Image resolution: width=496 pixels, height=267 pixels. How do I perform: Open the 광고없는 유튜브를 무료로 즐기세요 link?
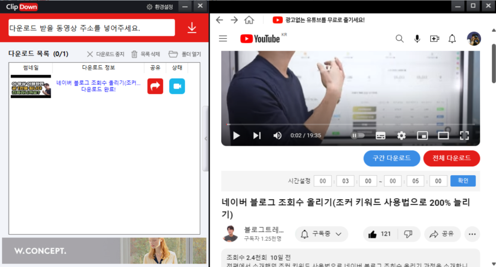tap(318, 20)
